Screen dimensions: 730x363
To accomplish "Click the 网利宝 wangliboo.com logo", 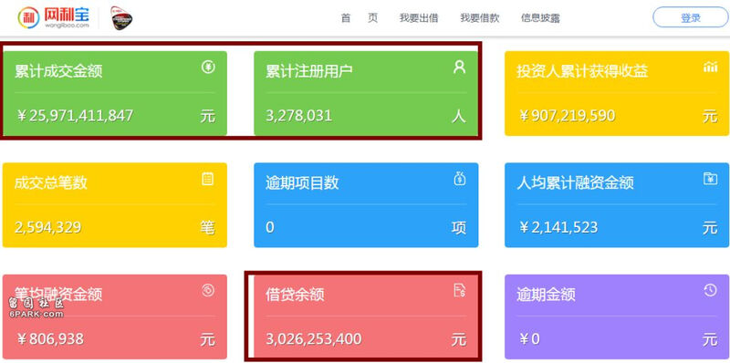I will pyautogui.click(x=54, y=17).
